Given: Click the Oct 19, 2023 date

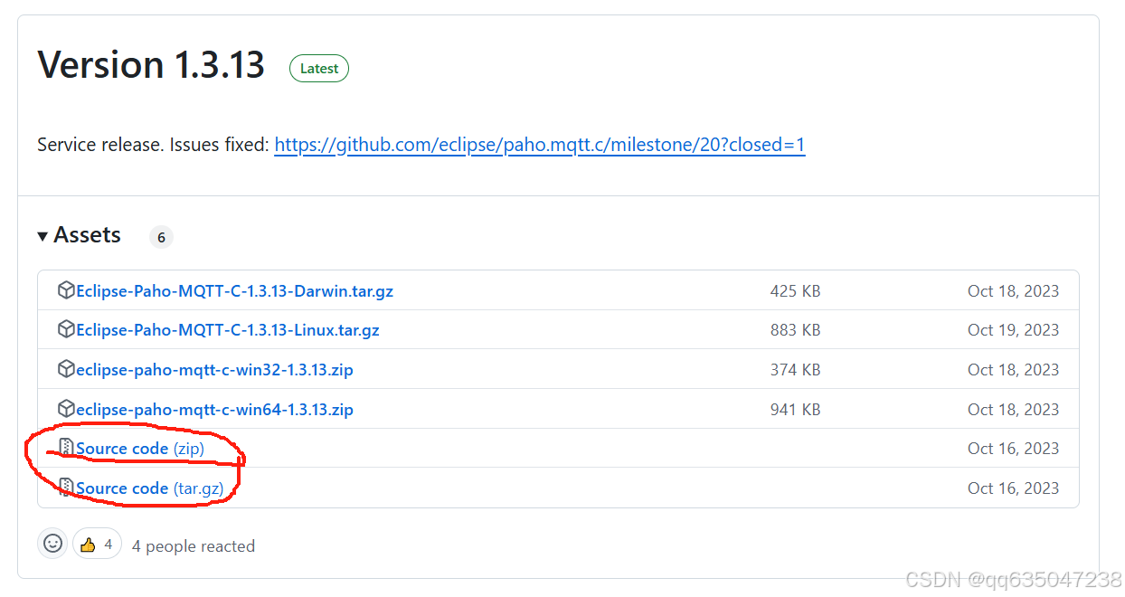Looking at the screenshot, I should coord(1013,330).
